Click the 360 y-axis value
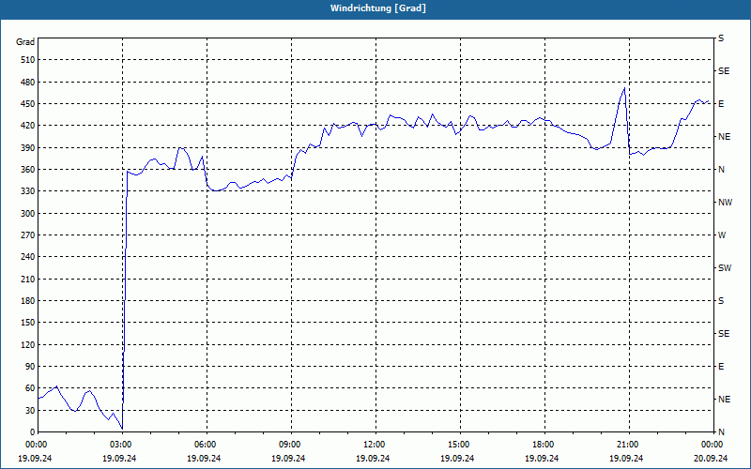This screenshot has height=469, width=751. click(x=28, y=170)
